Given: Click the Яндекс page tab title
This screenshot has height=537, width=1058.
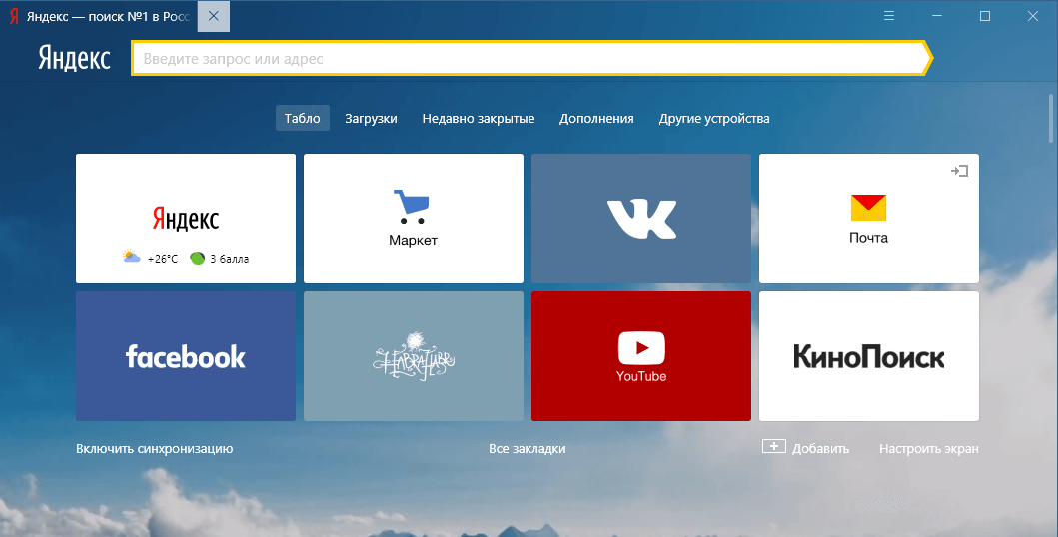Looking at the screenshot, I should [x=108, y=16].
